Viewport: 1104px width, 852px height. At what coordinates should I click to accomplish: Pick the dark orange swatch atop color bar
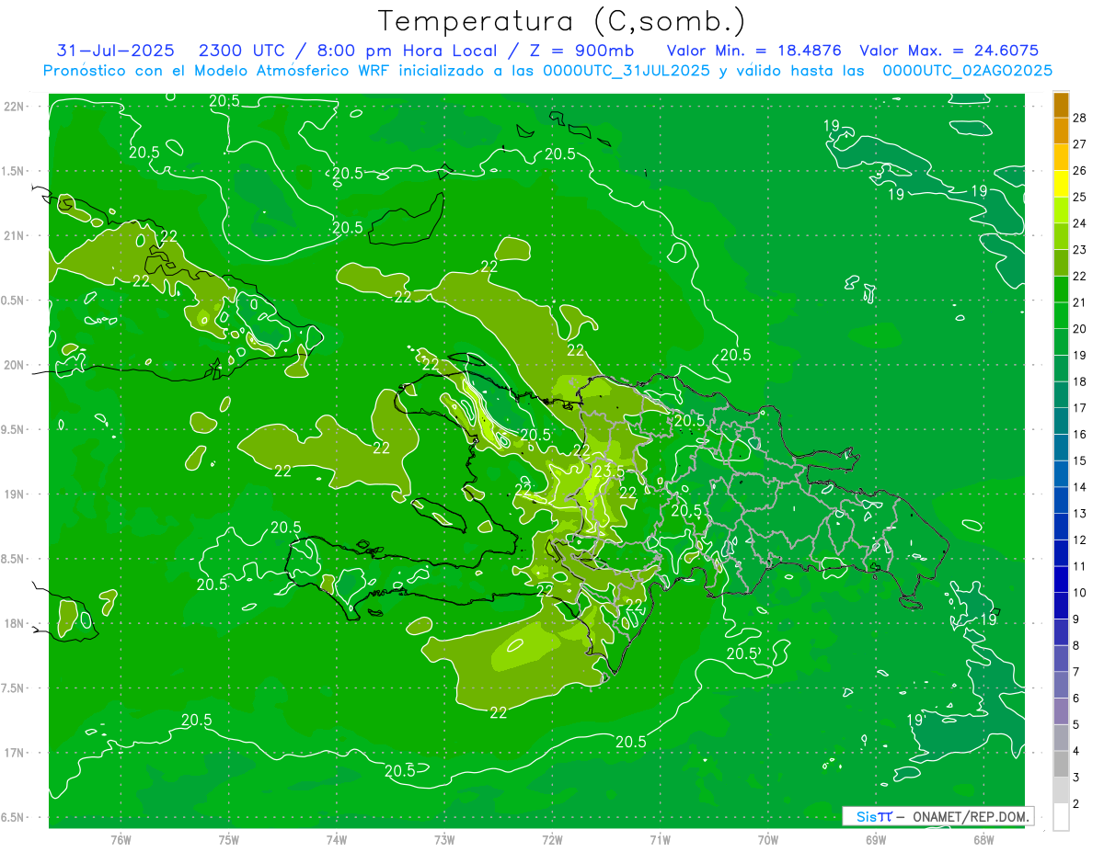[x=1061, y=105]
